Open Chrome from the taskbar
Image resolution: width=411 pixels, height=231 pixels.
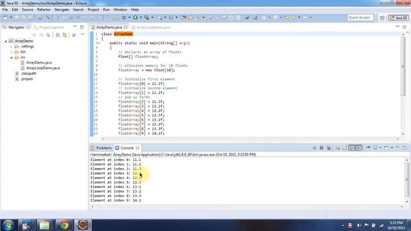click(64, 225)
